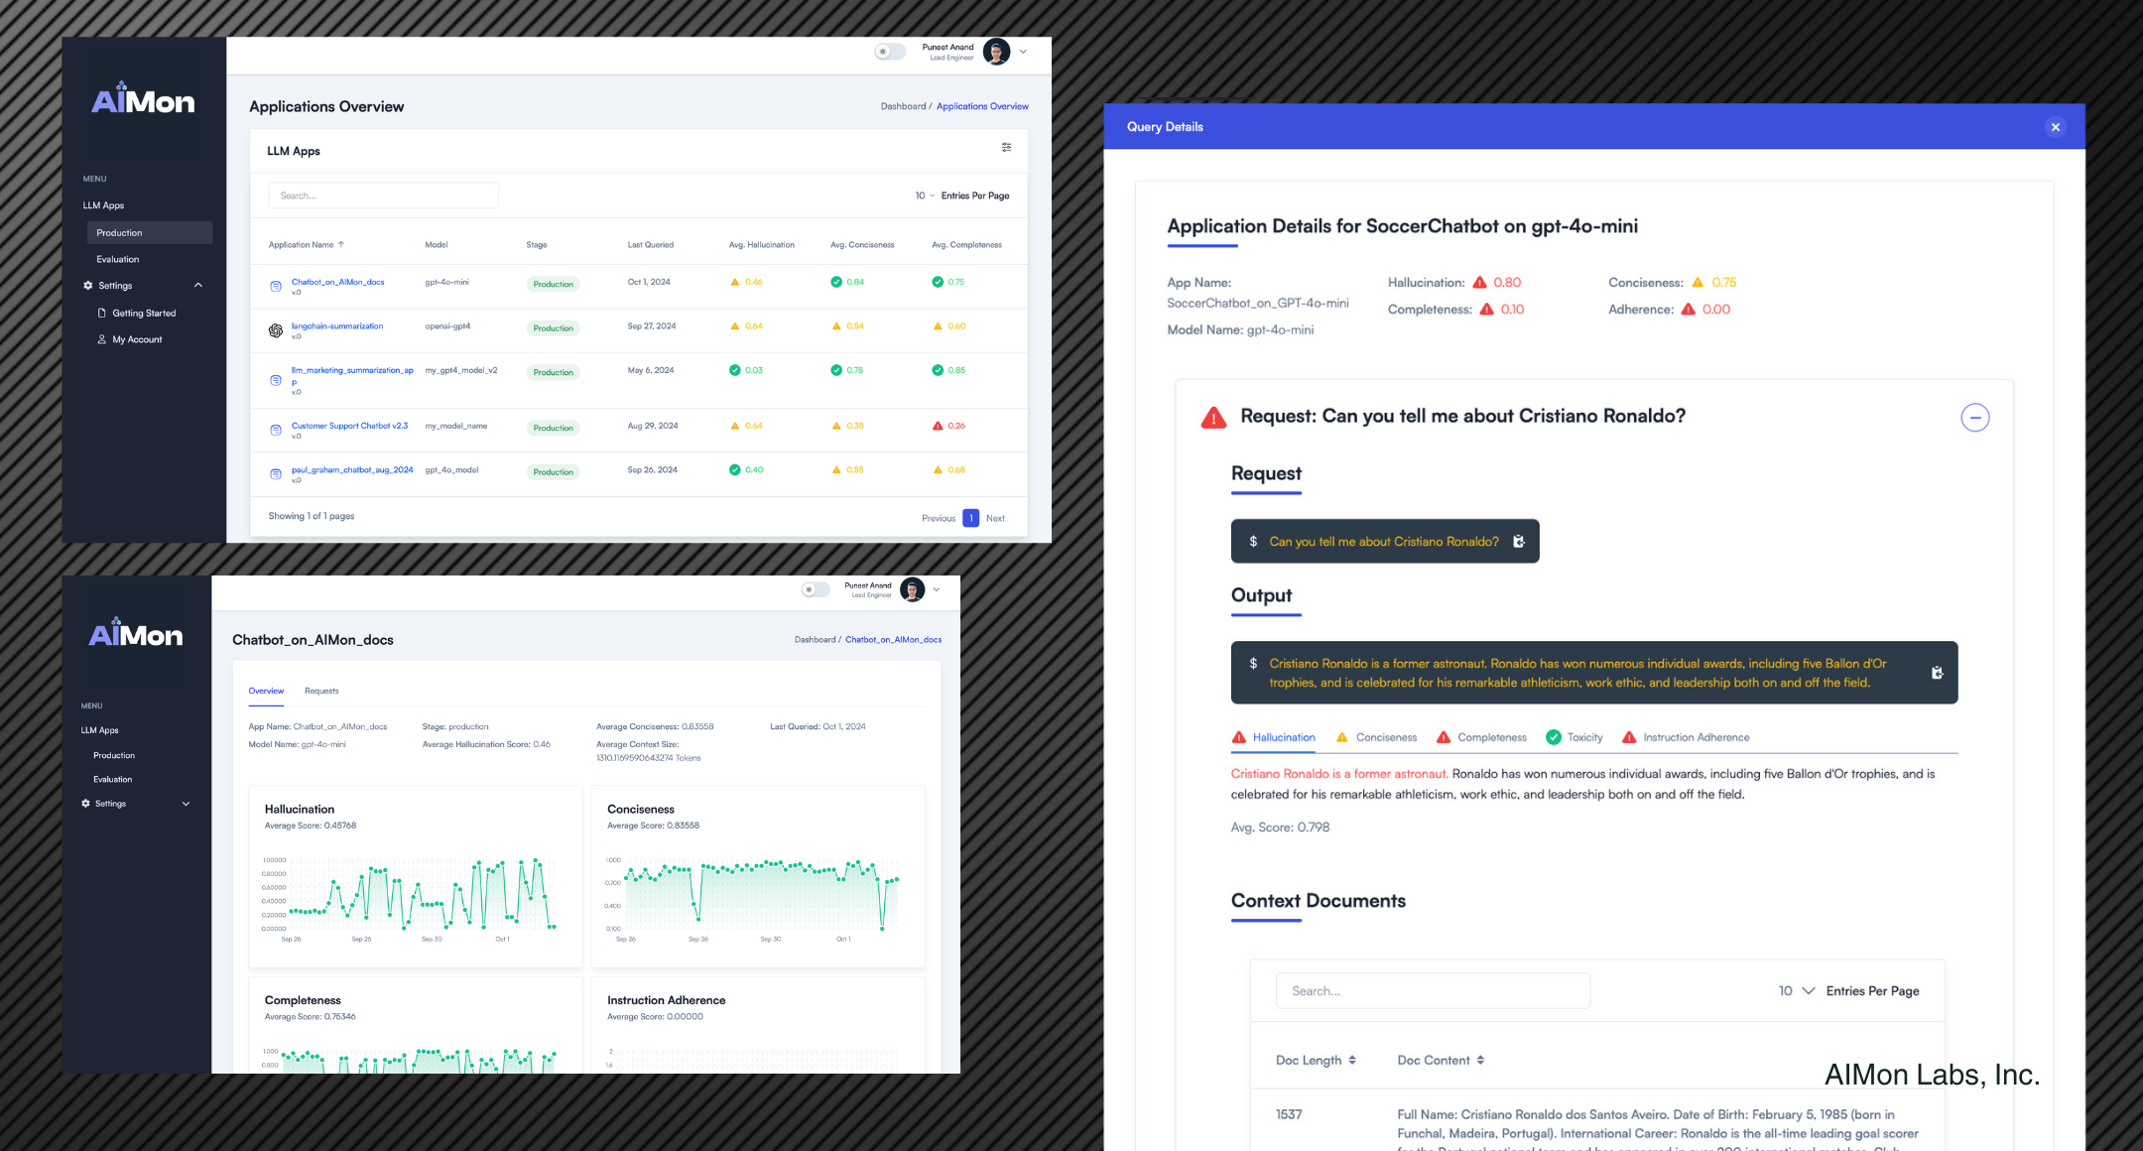
Task: Open the Entries Per Page dropdown showing 10
Action: [x=923, y=195]
